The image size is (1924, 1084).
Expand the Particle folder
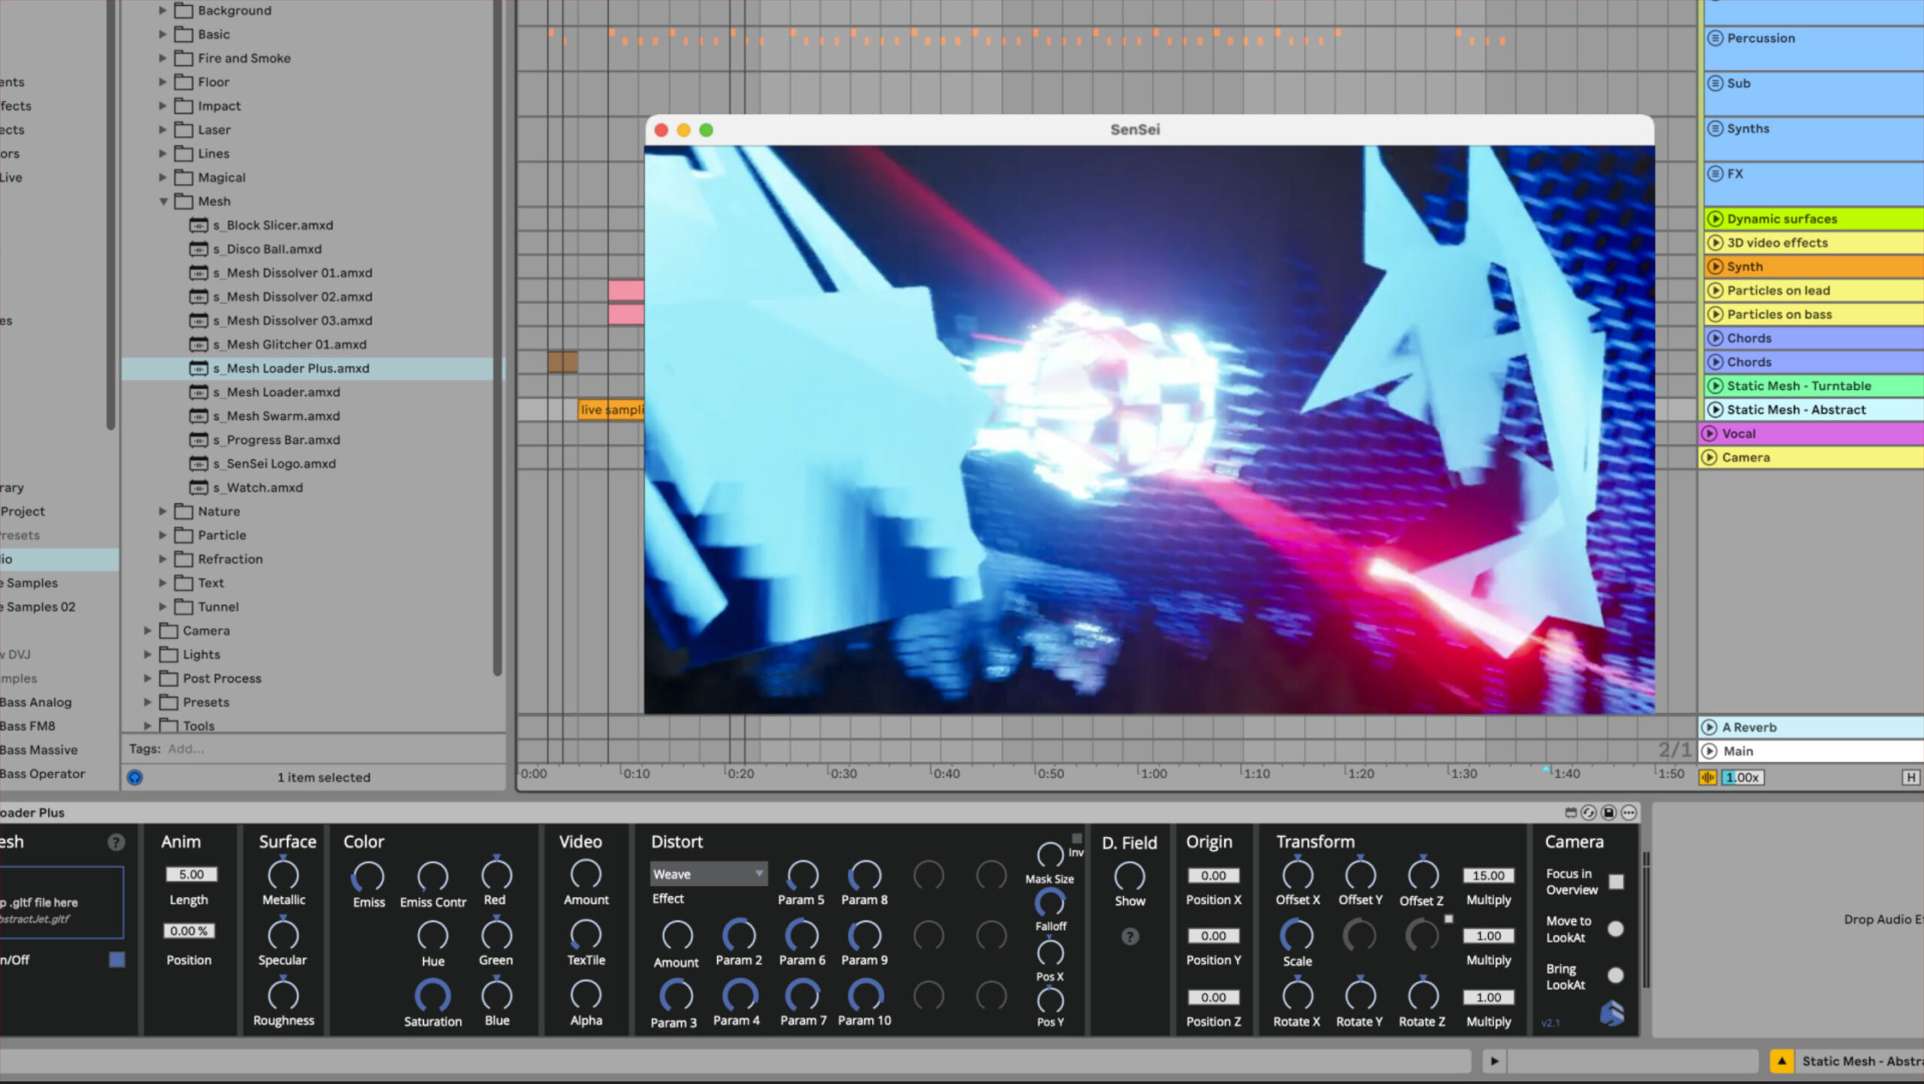(163, 535)
